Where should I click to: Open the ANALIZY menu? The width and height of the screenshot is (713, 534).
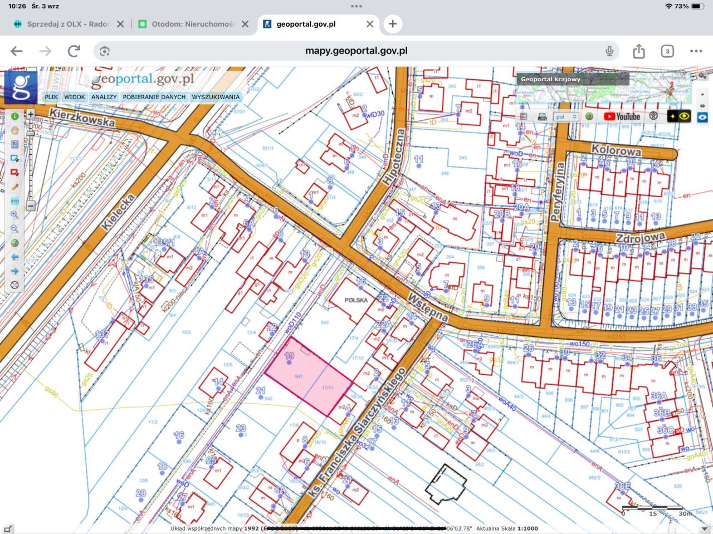(x=104, y=97)
